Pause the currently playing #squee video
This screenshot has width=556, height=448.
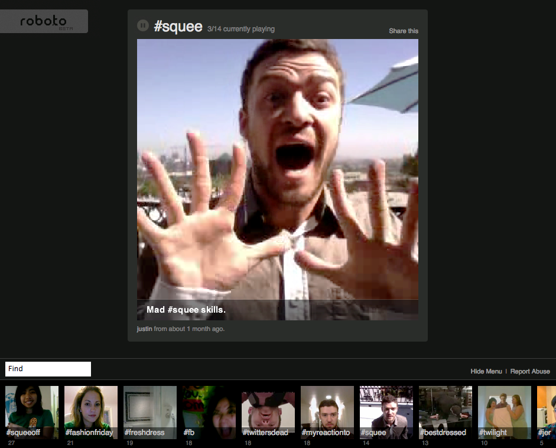[x=142, y=25]
